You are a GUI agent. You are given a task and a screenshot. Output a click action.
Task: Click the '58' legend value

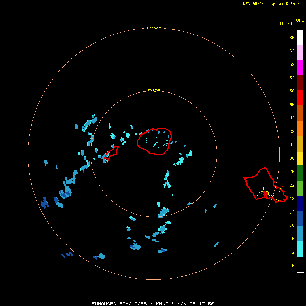tap(292, 64)
